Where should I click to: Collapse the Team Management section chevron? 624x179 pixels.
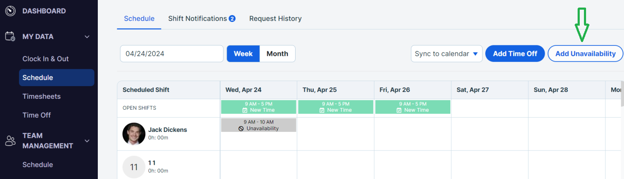click(x=87, y=141)
